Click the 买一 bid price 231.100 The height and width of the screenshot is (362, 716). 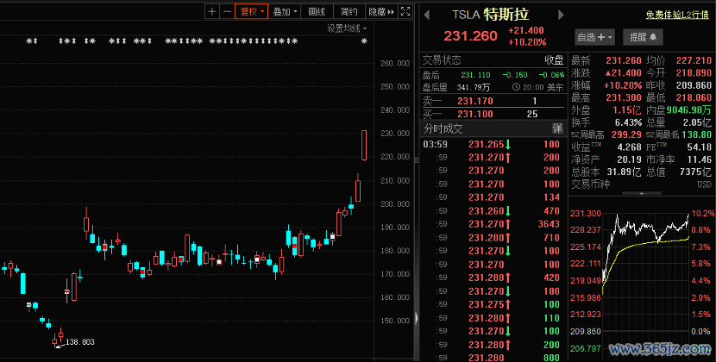(x=475, y=114)
